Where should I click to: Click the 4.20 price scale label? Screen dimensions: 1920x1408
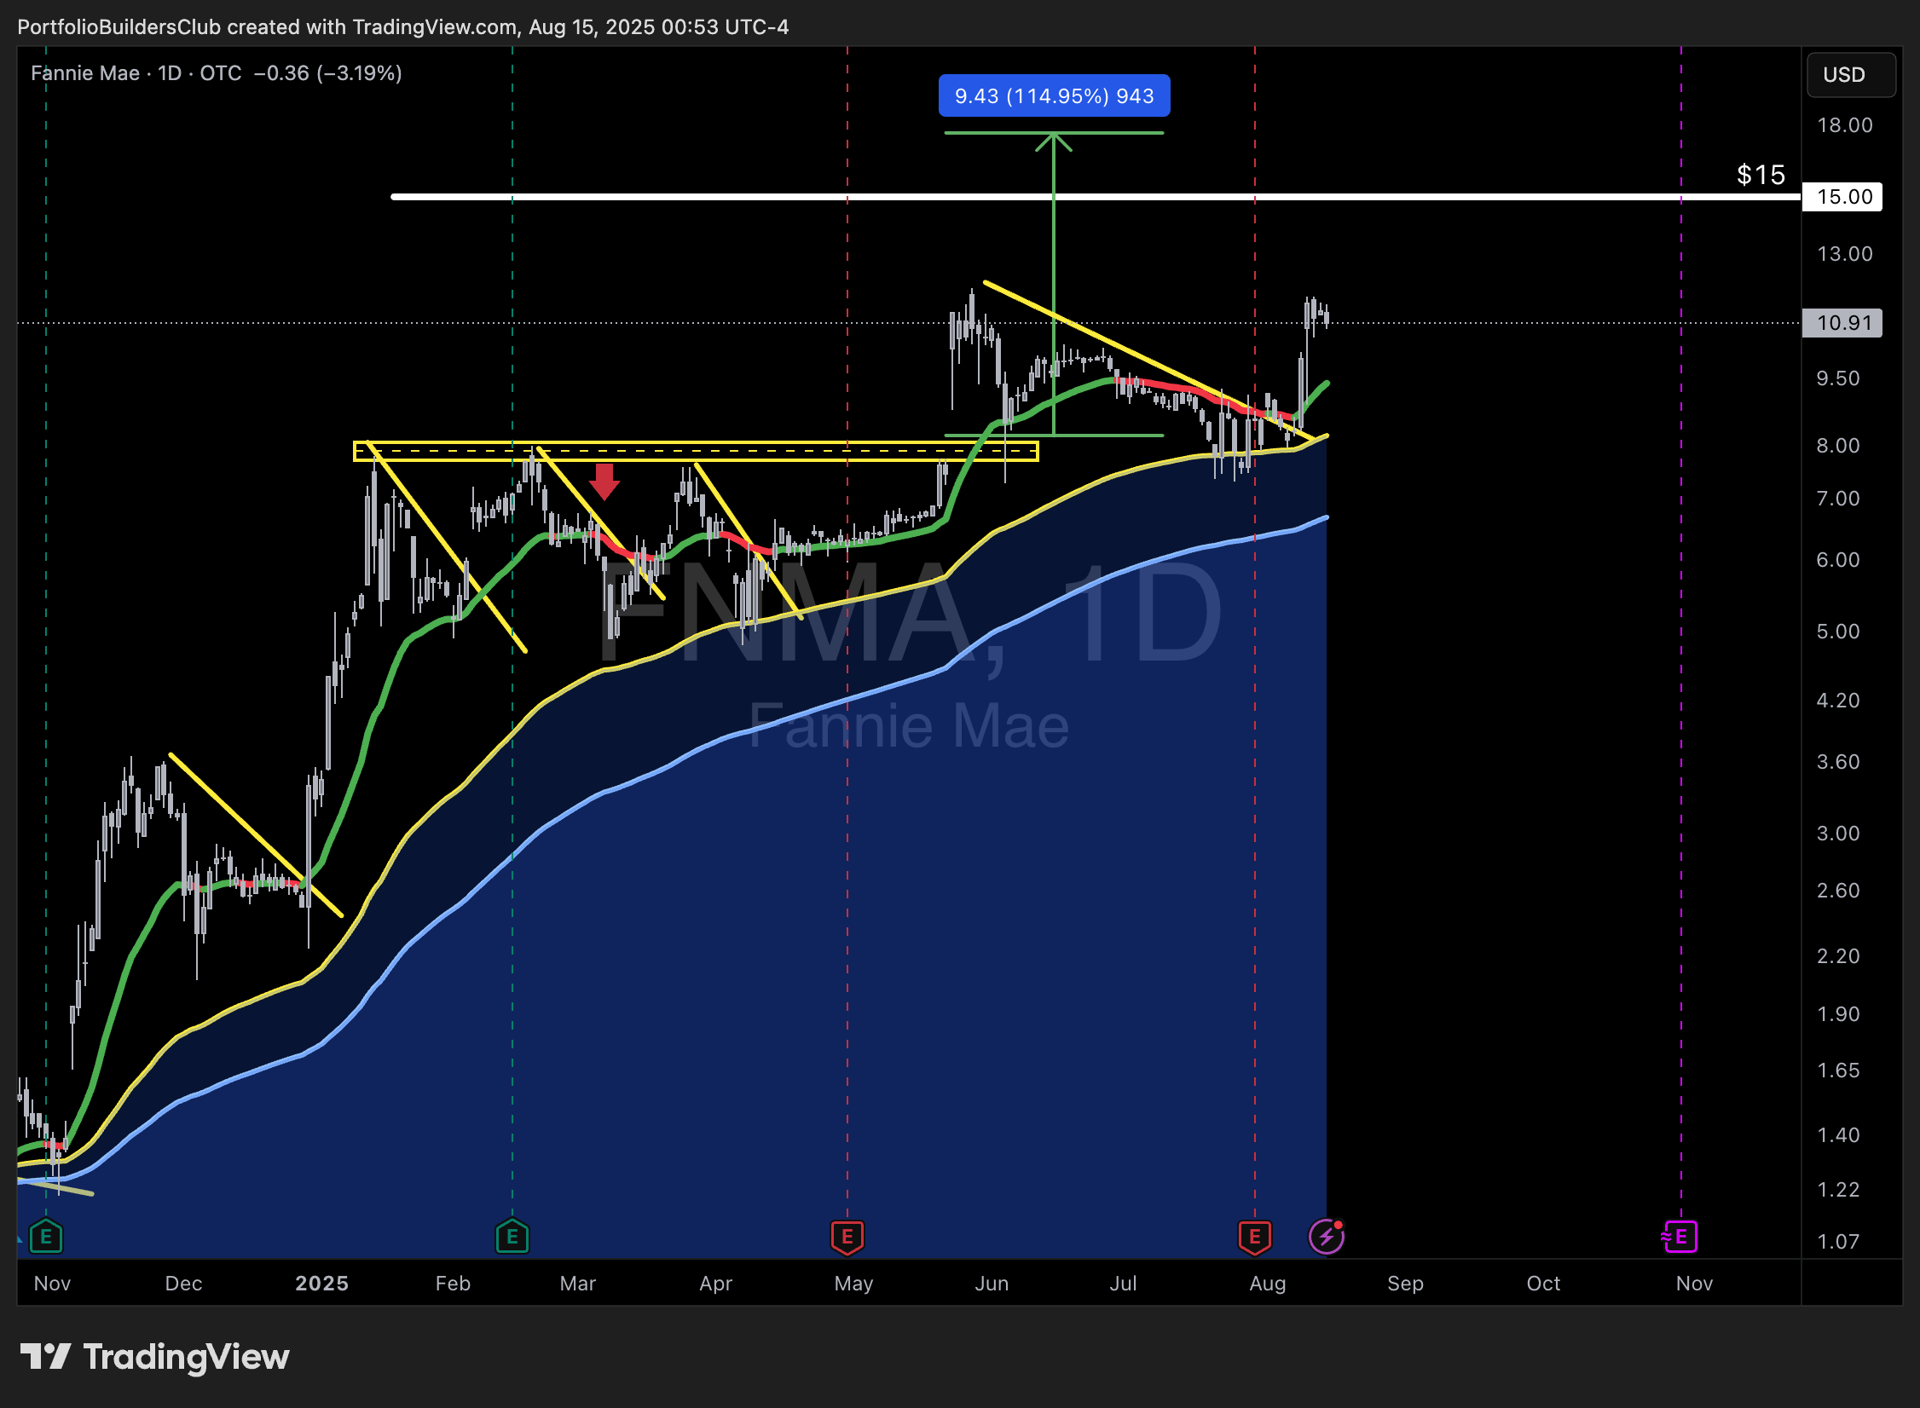pyautogui.click(x=1838, y=701)
